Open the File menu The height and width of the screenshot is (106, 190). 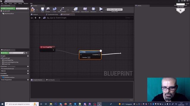coord(2,4)
